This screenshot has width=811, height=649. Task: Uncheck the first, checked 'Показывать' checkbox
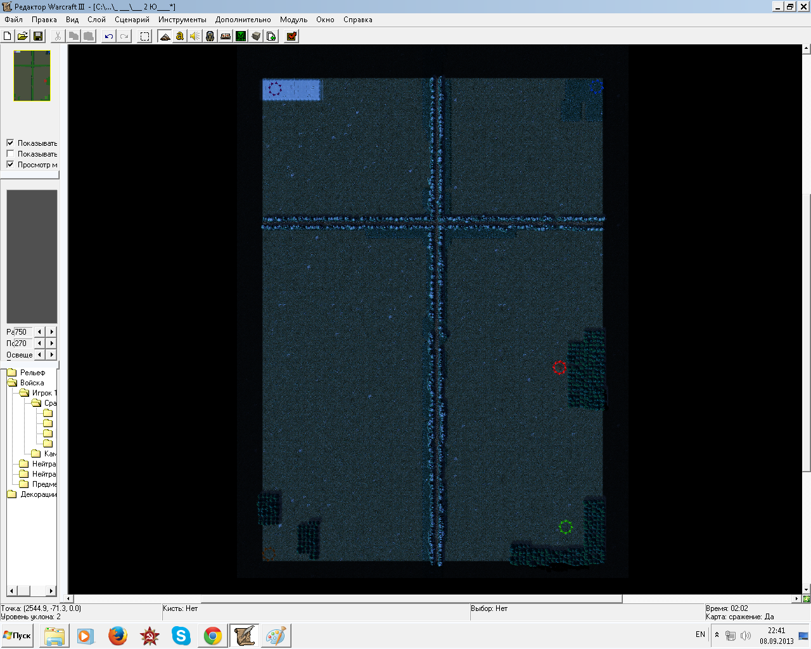coord(10,143)
